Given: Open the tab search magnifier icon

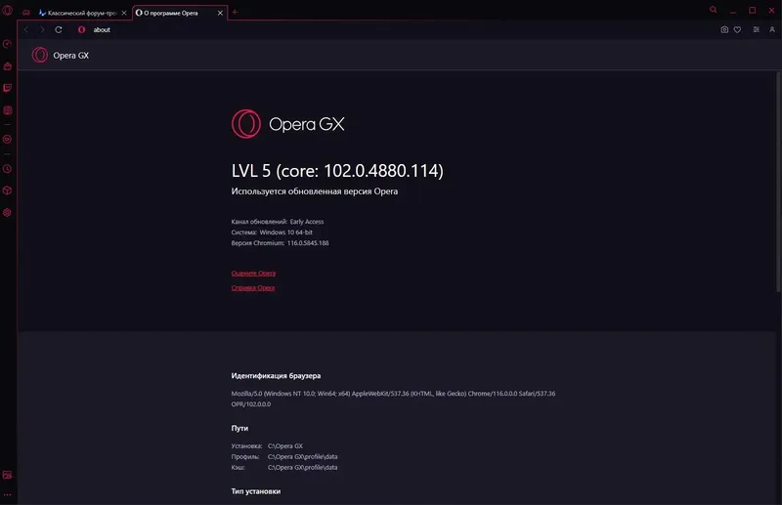Looking at the screenshot, I should pos(714,10).
